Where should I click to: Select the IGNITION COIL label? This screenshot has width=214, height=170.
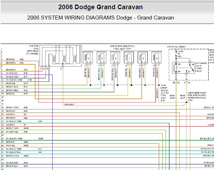[34, 47]
